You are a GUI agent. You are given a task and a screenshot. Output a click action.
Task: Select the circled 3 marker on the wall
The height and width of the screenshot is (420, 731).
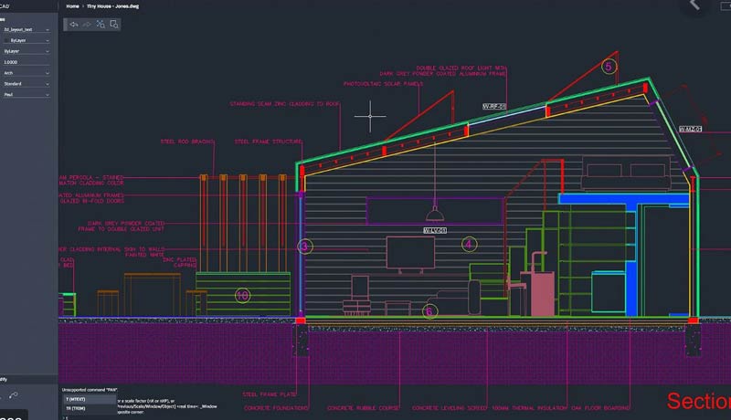pos(305,247)
